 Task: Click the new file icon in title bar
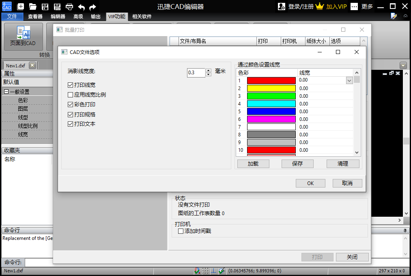tap(20, 6)
